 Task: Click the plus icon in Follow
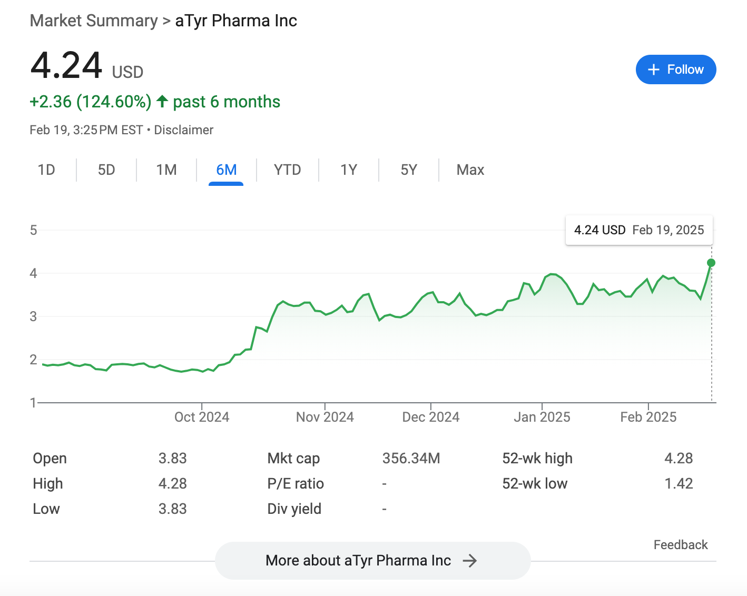tap(654, 69)
